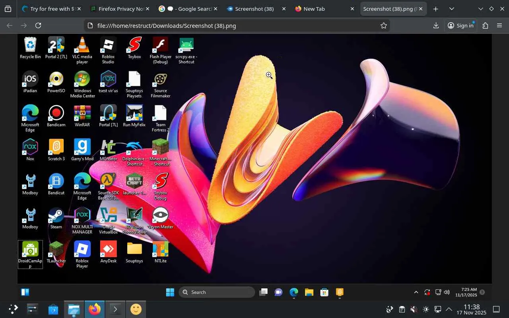Open the KDE application launcher
This screenshot has width=509, height=318.
(x=13, y=309)
